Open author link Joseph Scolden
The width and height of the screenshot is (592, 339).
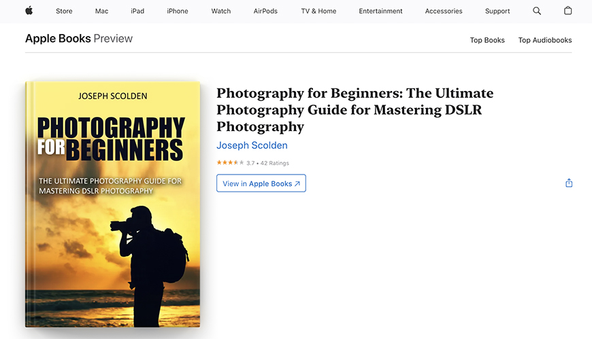pyautogui.click(x=252, y=145)
